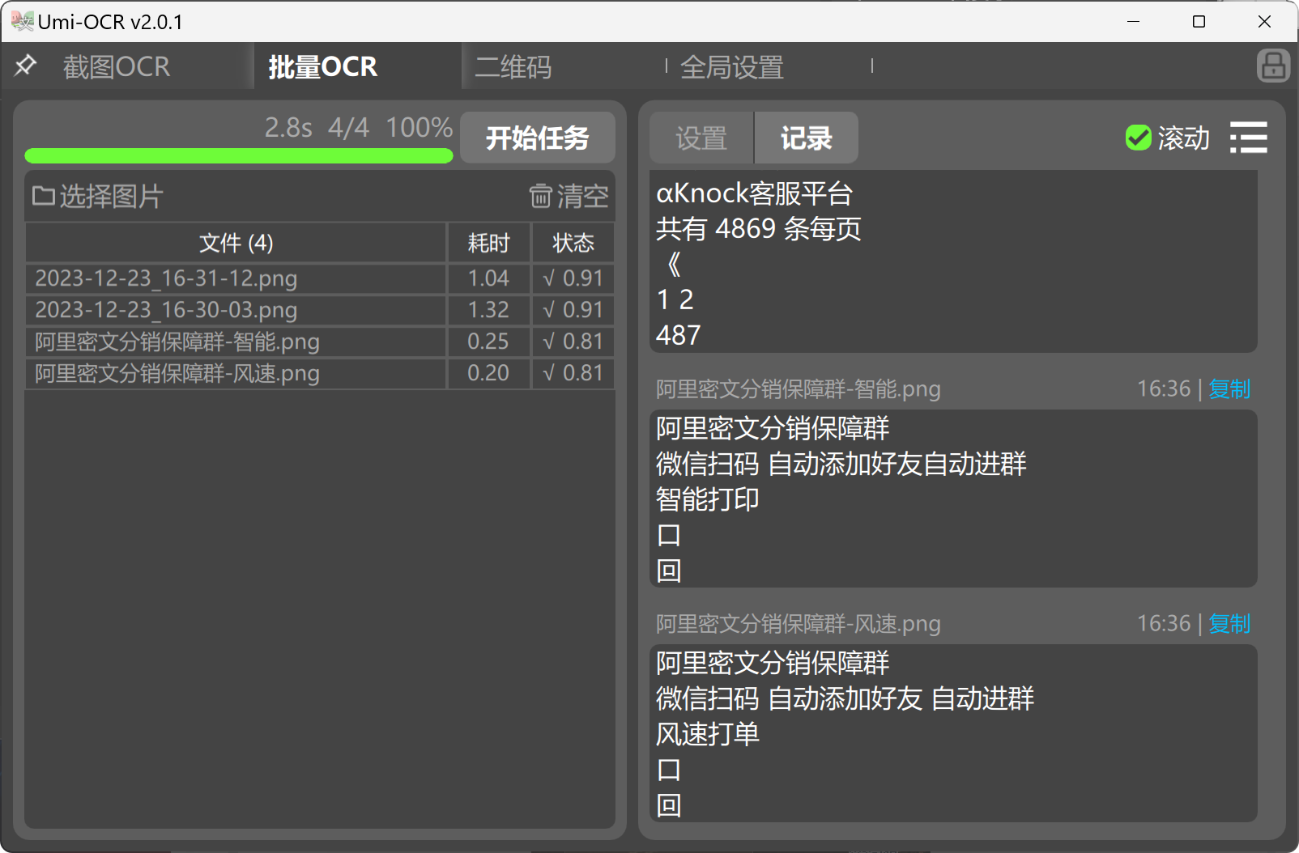Minimize the Umi-OCR window
The height and width of the screenshot is (853, 1299).
point(1134,22)
